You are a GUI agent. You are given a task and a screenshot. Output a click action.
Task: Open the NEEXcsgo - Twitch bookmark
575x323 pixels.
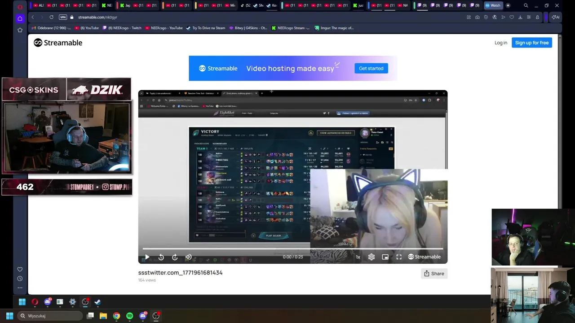point(122,28)
